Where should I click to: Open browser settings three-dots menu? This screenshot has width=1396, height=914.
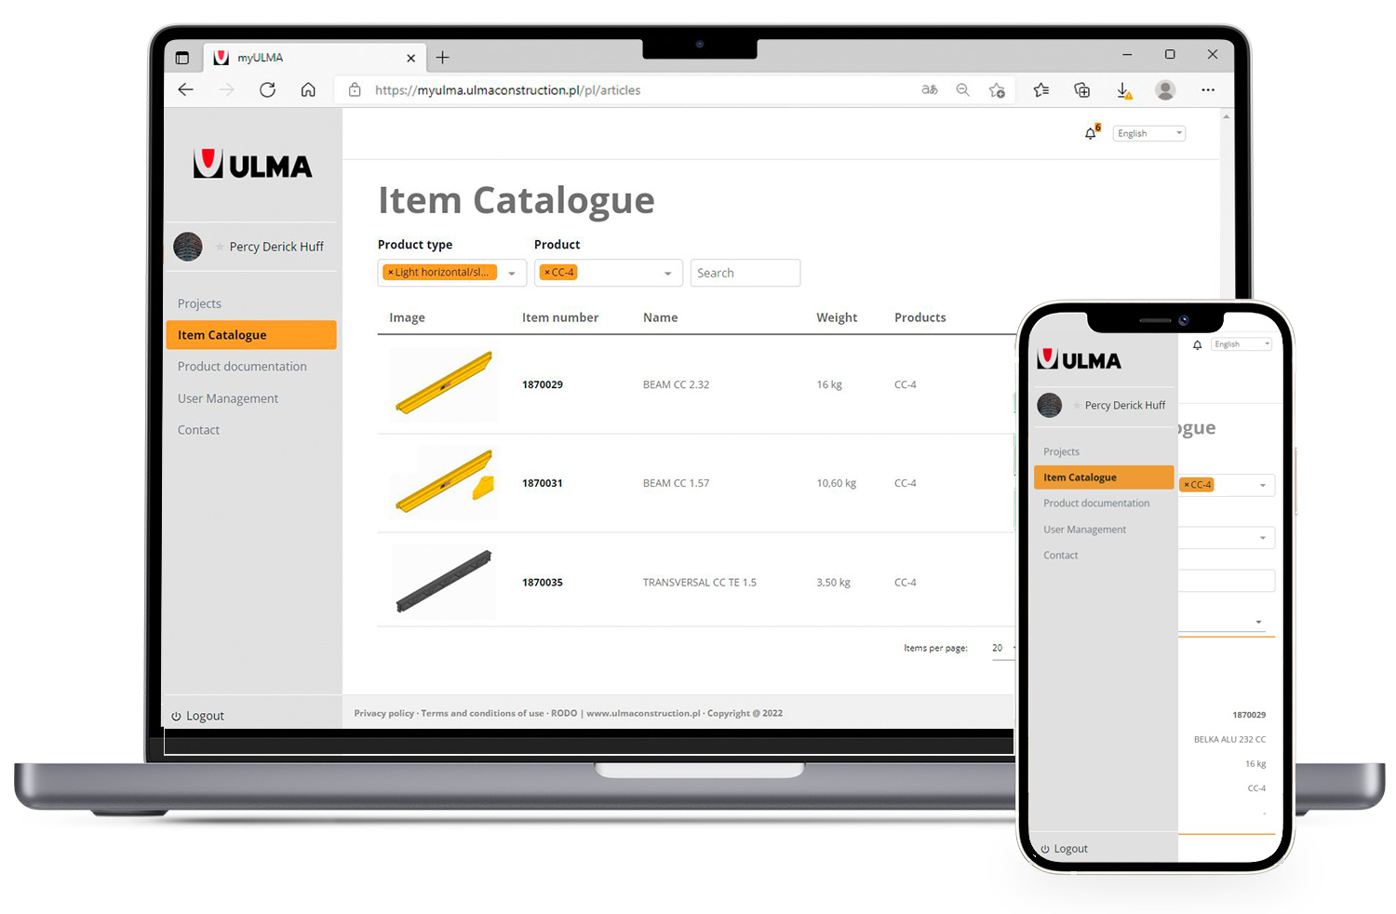pos(1208,90)
